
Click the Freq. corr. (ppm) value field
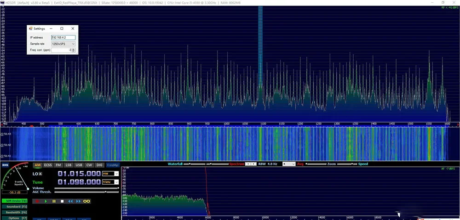pyautogui.click(x=62, y=50)
